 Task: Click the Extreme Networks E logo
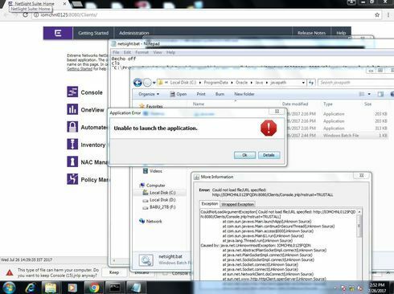(58, 33)
